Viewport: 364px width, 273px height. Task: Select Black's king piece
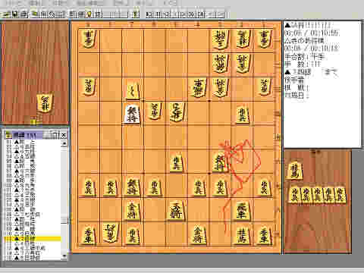pyautogui.click(x=176, y=210)
